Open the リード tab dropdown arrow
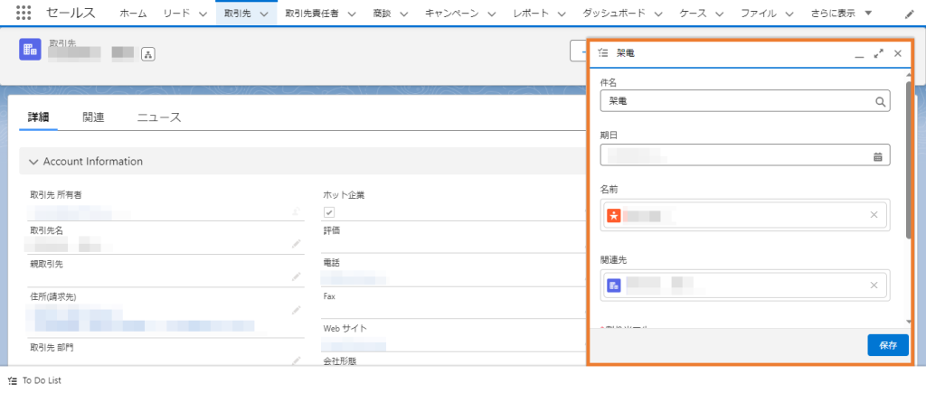926x393 pixels. click(x=203, y=14)
